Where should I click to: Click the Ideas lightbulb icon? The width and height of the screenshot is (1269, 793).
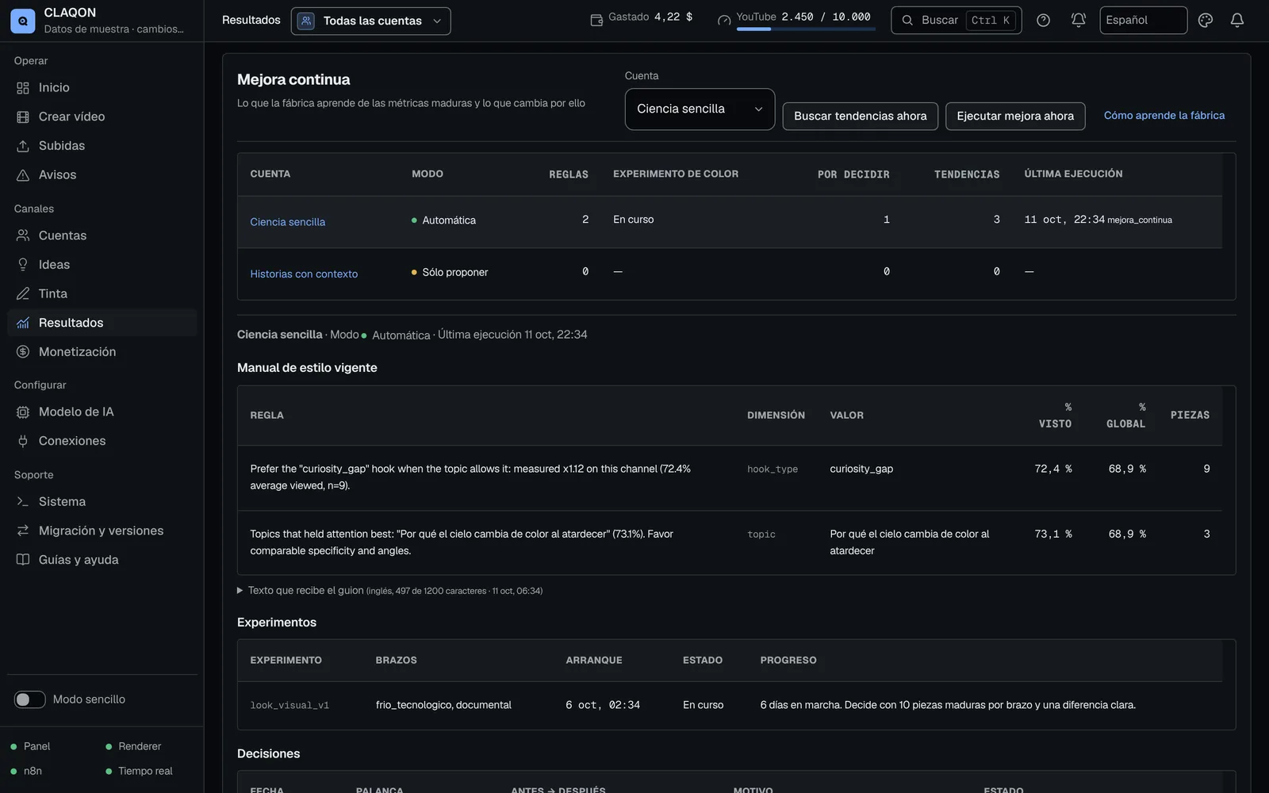(x=23, y=265)
